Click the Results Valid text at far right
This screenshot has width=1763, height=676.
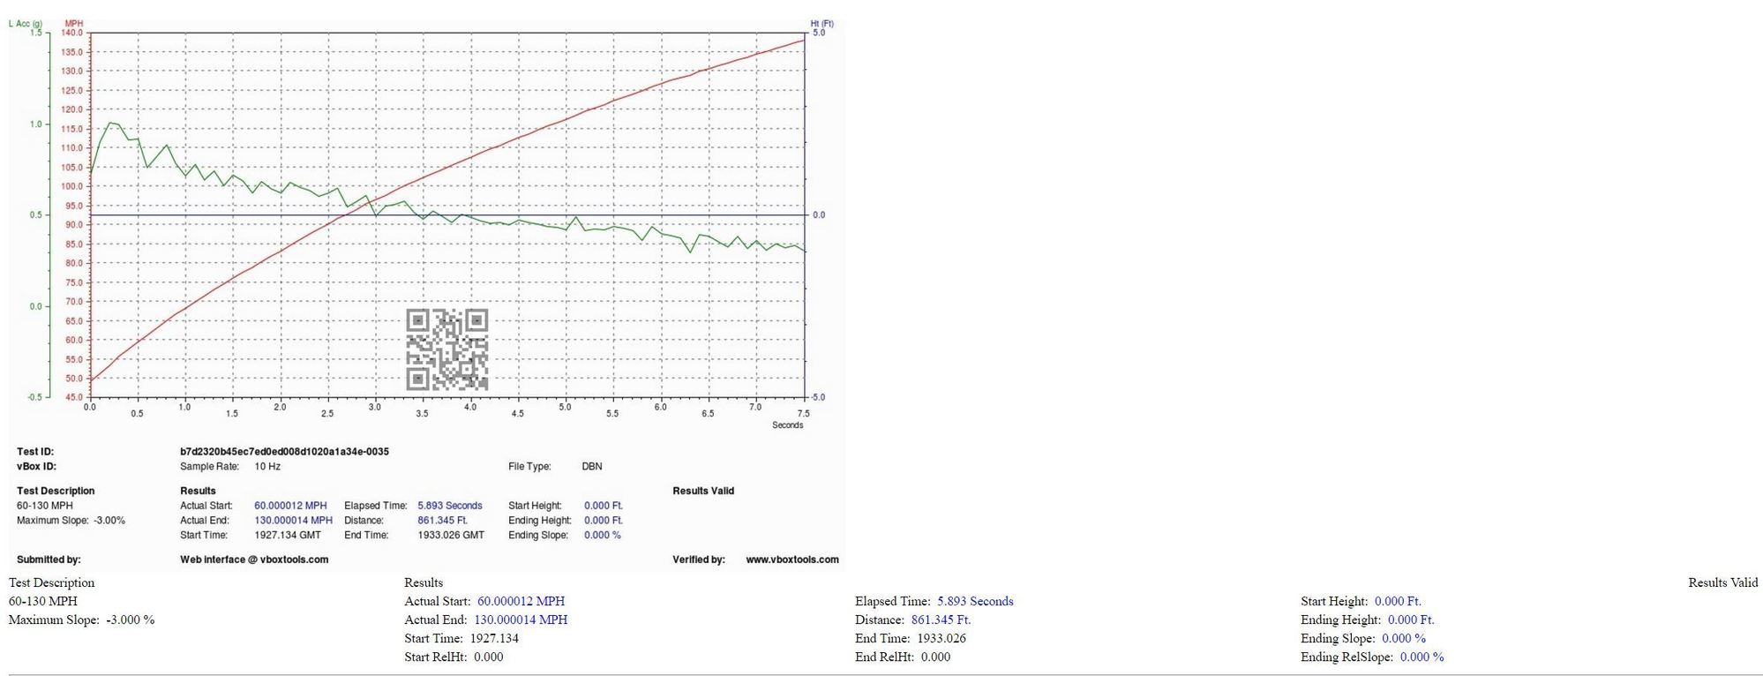(1722, 582)
